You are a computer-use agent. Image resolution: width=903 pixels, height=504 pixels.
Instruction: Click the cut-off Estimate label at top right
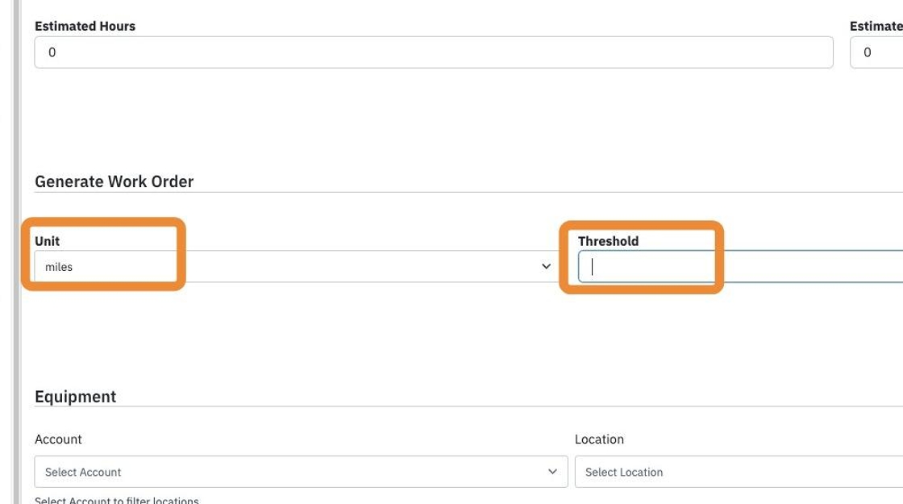(x=876, y=26)
